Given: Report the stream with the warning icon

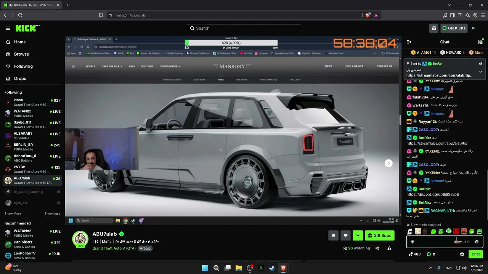Looking at the screenshot, I should (389, 248).
